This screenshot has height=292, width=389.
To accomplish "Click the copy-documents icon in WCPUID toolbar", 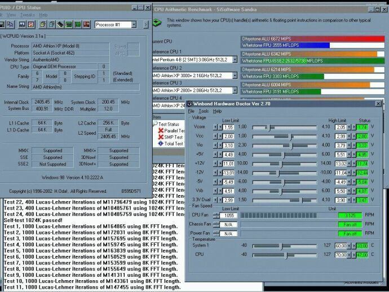I will pyautogui.click(x=10, y=24).
